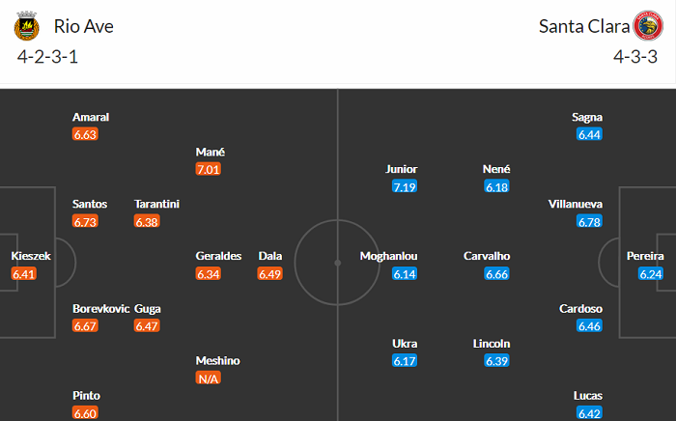The width and height of the screenshot is (676, 421).
Task: Open the Rio Ave team name link
Action: pos(84,26)
